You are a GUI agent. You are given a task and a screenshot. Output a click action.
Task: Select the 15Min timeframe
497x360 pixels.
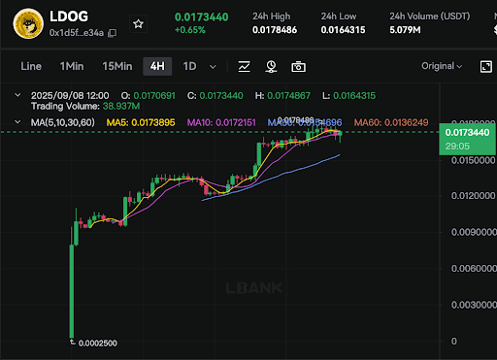pos(117,66)
